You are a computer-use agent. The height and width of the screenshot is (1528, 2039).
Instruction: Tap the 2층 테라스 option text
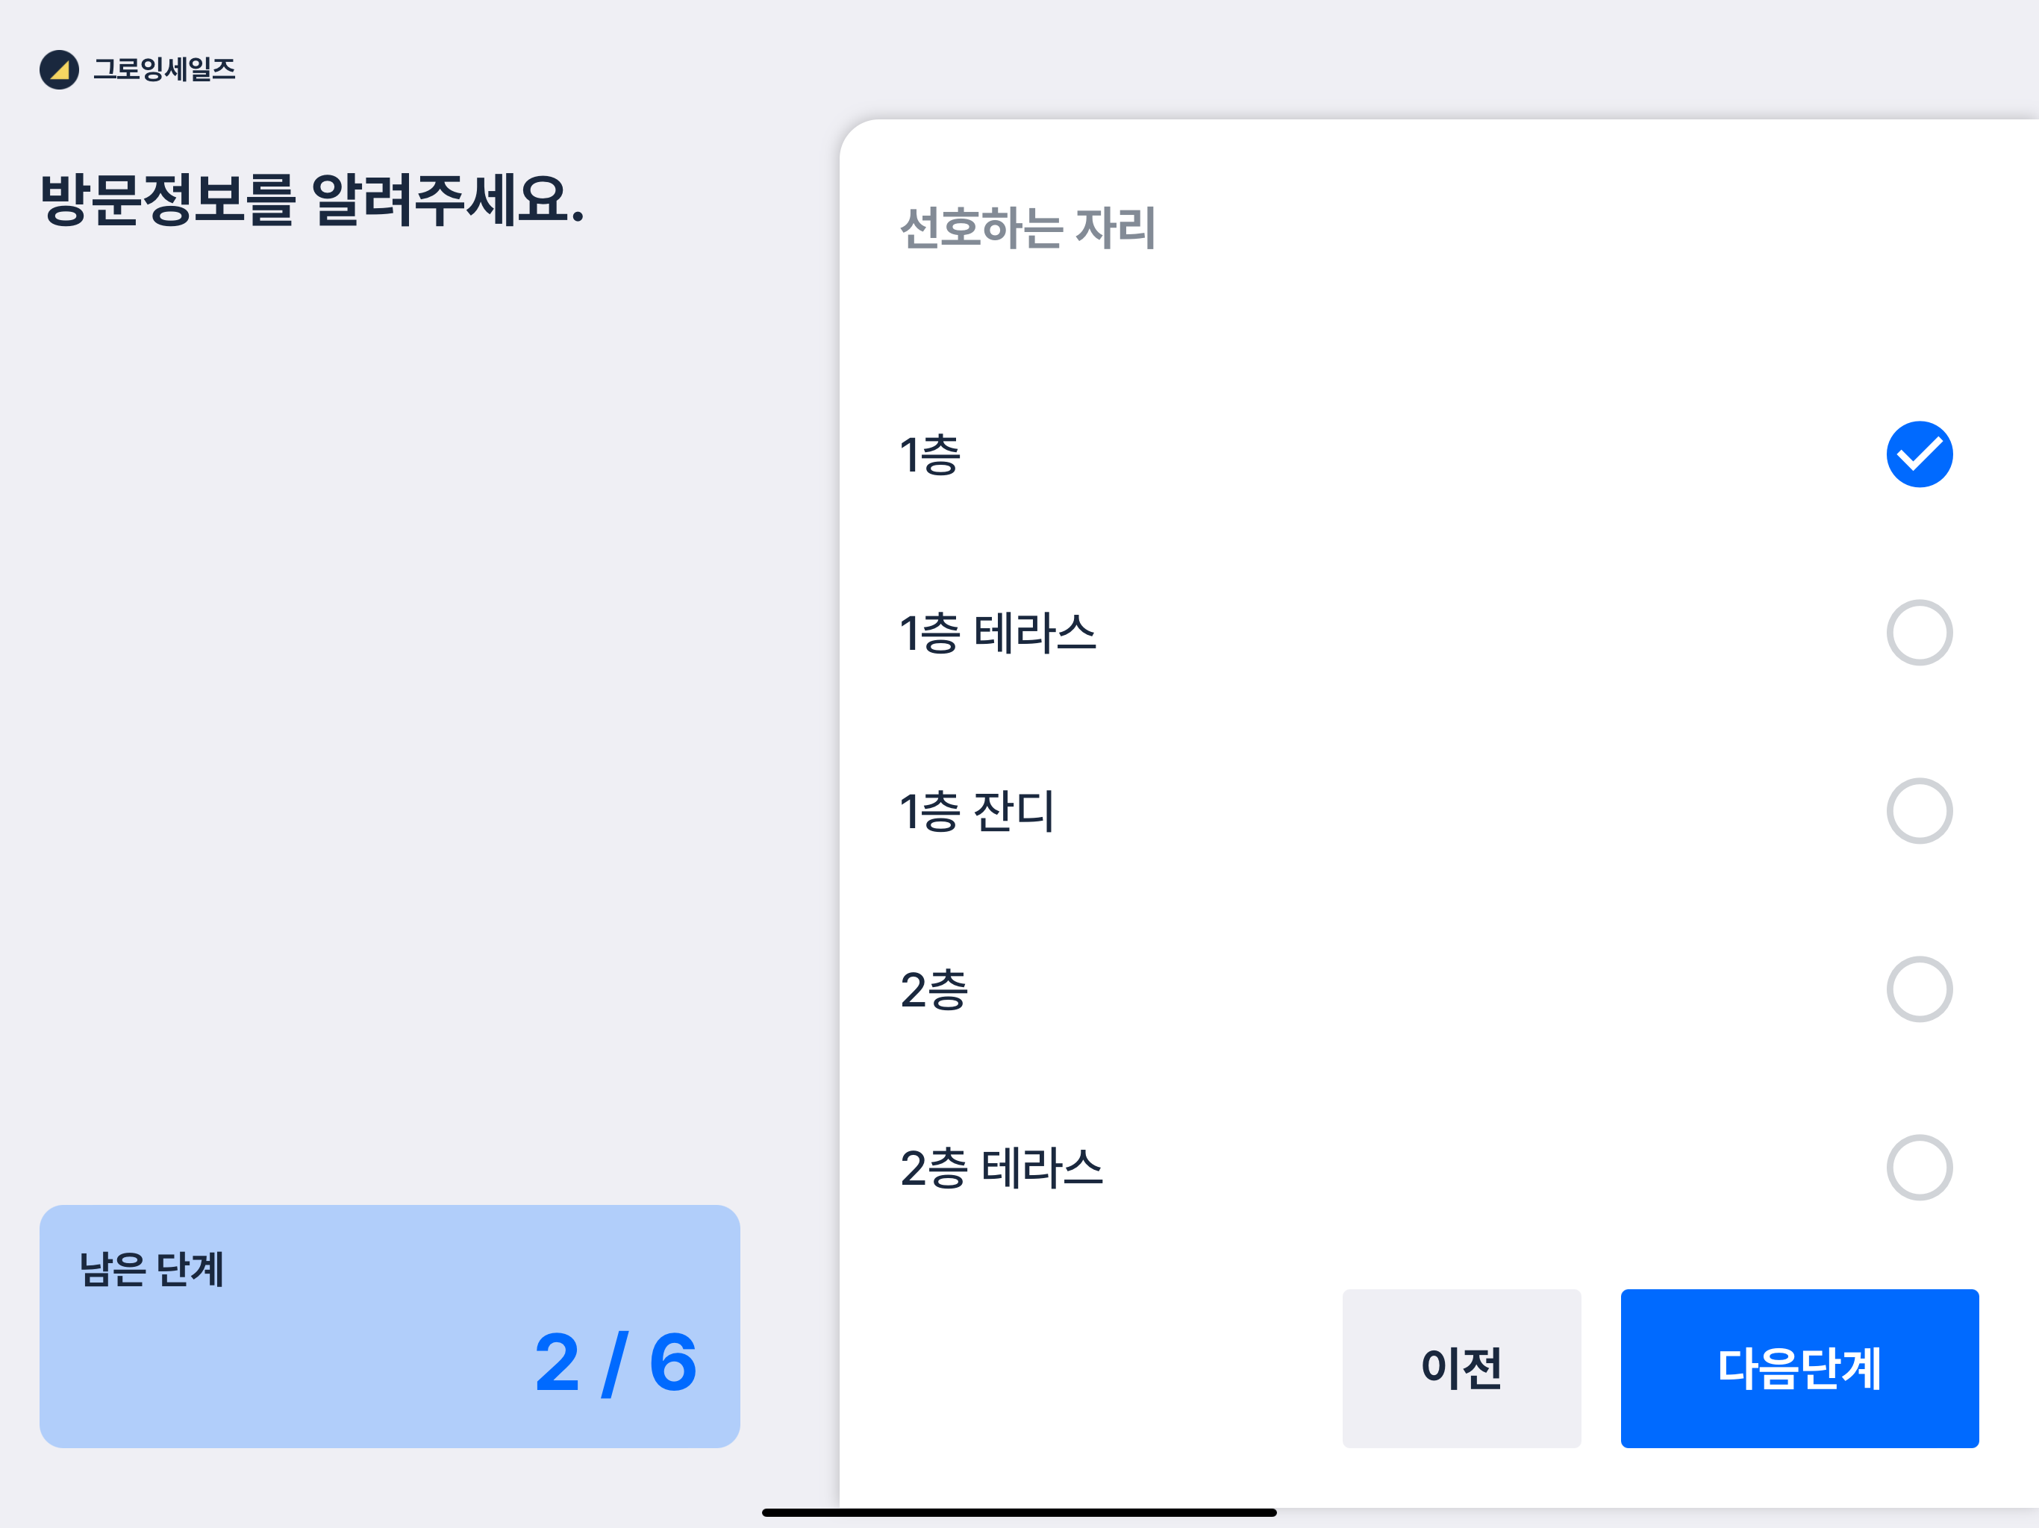click(x=1001, y=1168)
